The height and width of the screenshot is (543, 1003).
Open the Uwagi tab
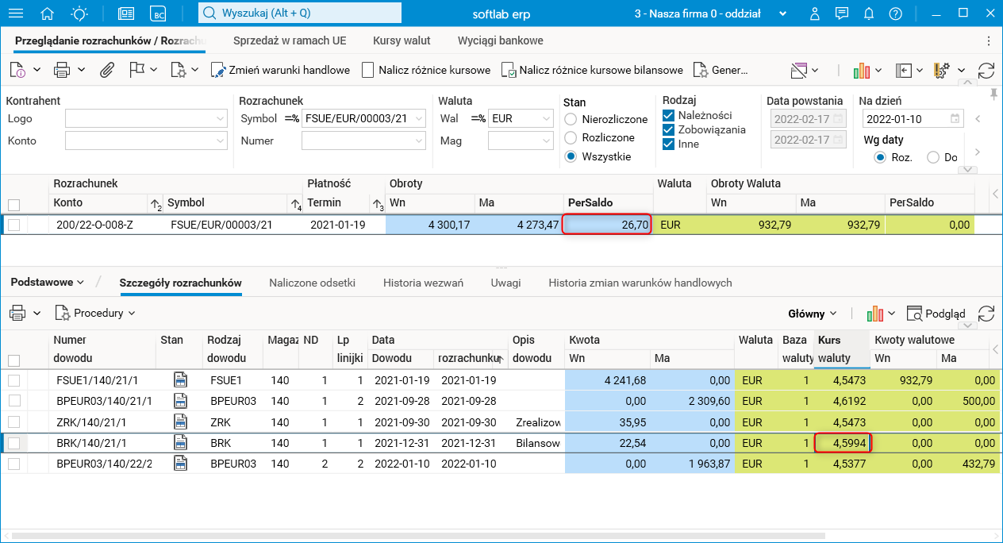point(505,283)
